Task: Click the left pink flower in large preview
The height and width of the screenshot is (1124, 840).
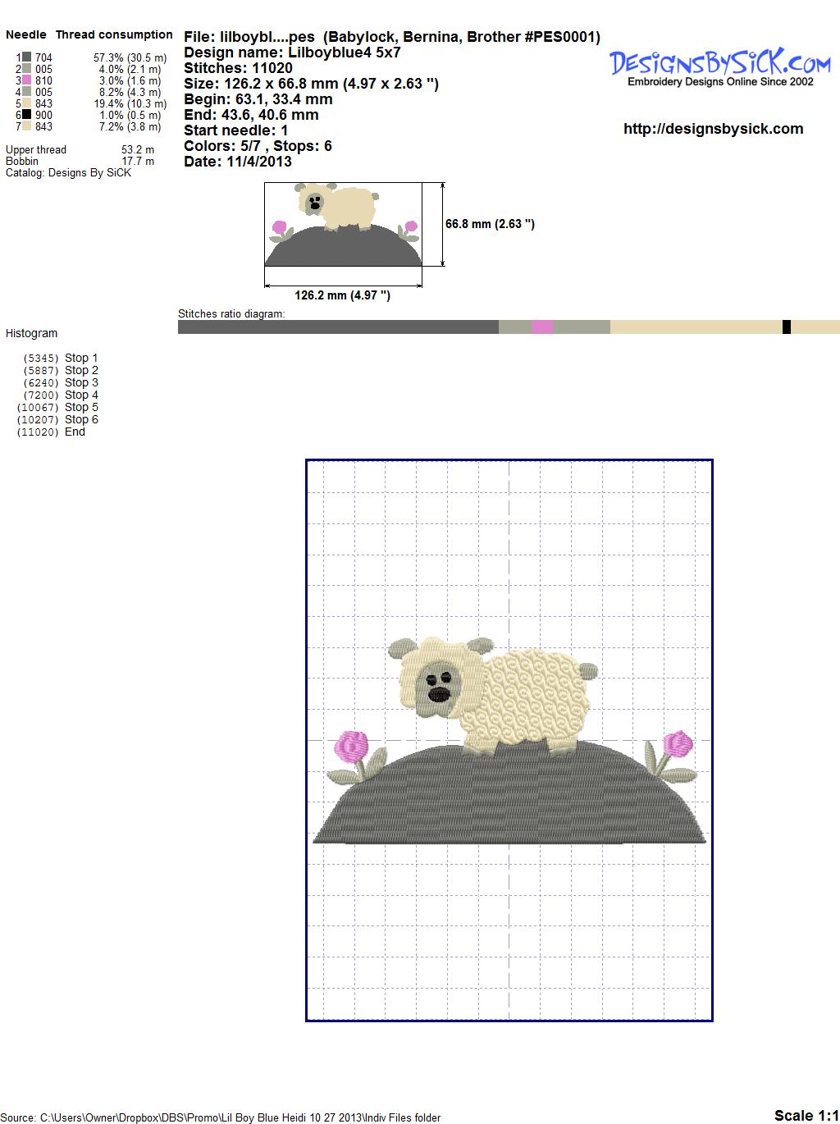Action: click(353, 747)
